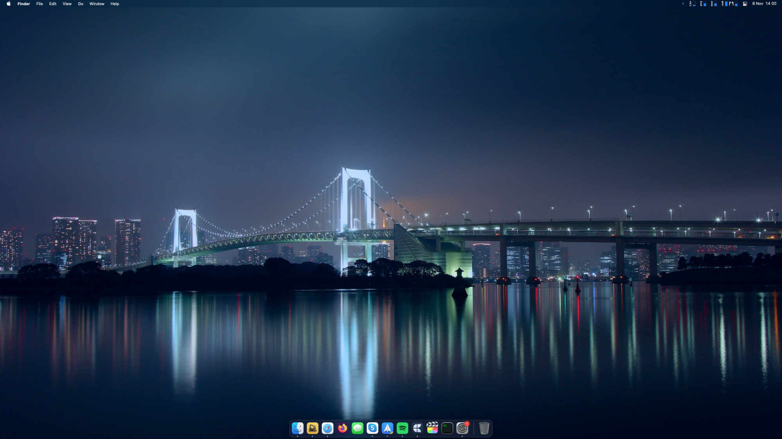Open the Trash in the dock
Image resolution: width=782 pixels, height=439 pixels.
(484, 428)
